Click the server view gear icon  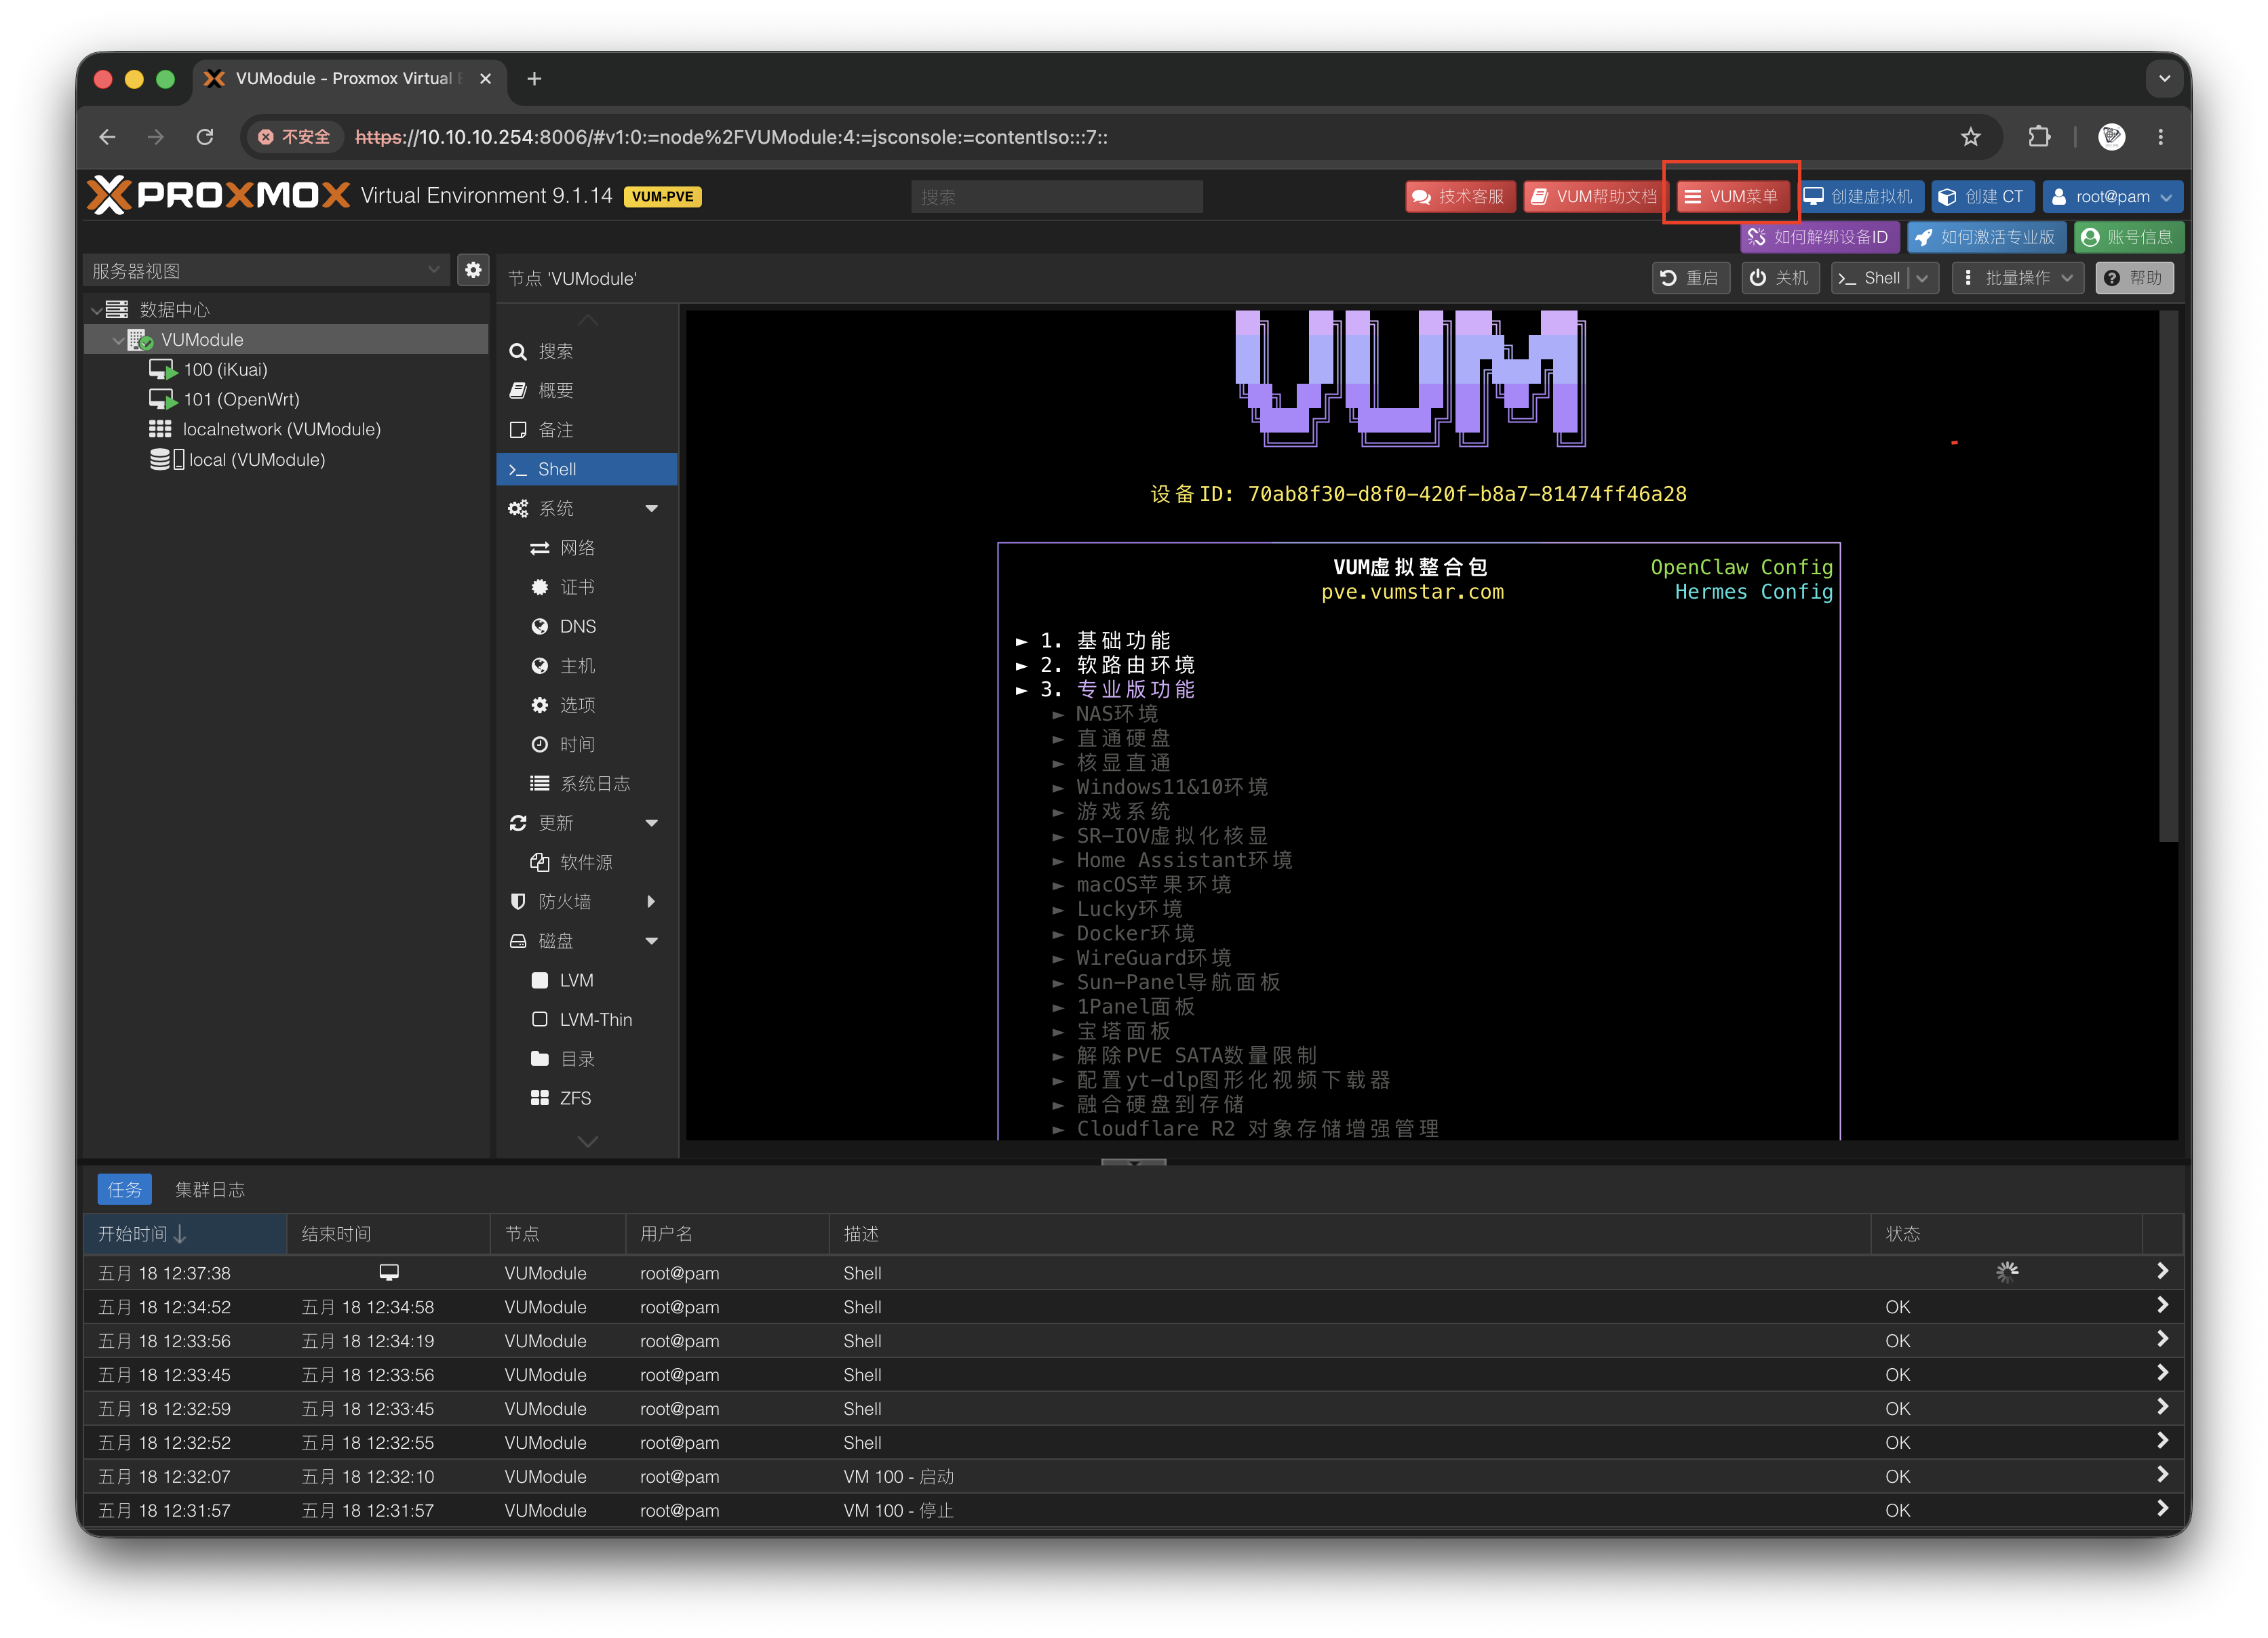click(473, 270)
